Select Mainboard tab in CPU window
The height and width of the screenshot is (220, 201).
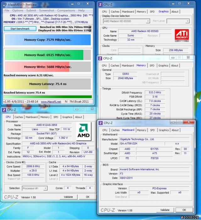coord(32,117)
